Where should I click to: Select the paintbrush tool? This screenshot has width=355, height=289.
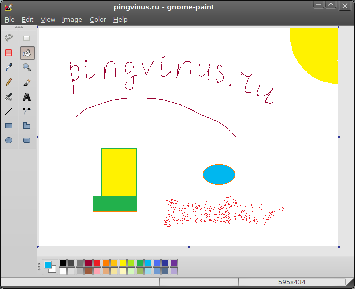(27, 82)
